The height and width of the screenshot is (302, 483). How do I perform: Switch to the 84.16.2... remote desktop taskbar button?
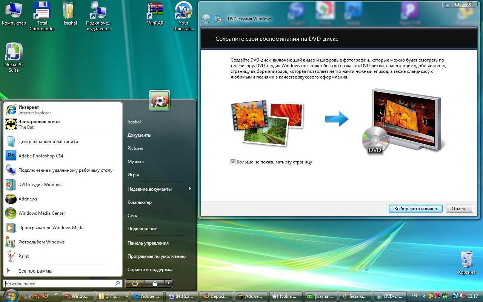pos(182,296)
